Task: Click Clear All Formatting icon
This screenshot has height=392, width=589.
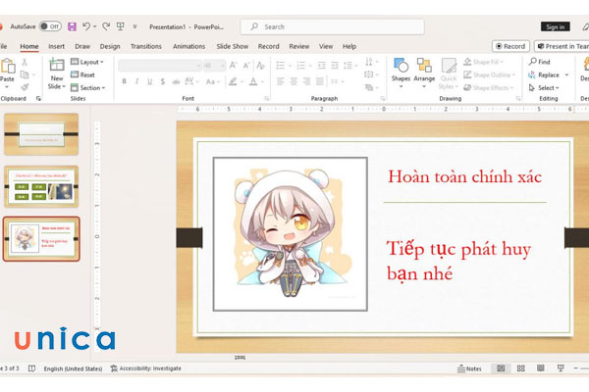Action: tap(260, 66)
